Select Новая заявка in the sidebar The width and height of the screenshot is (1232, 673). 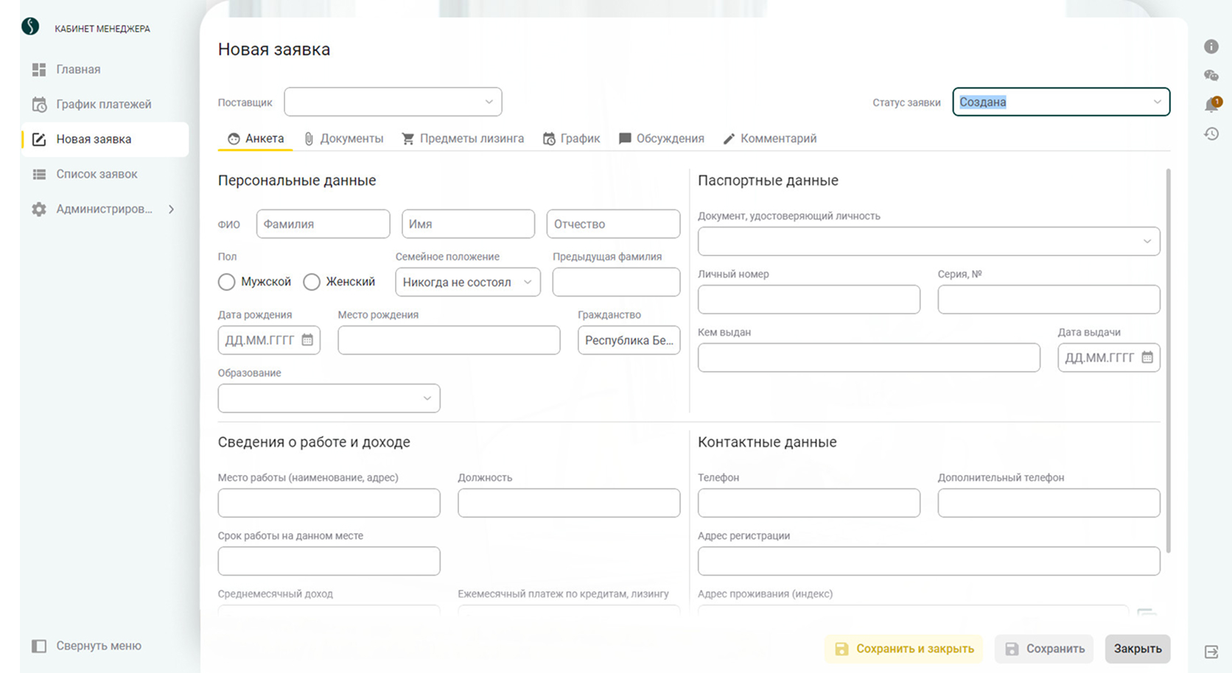click(x=105, y=139)
